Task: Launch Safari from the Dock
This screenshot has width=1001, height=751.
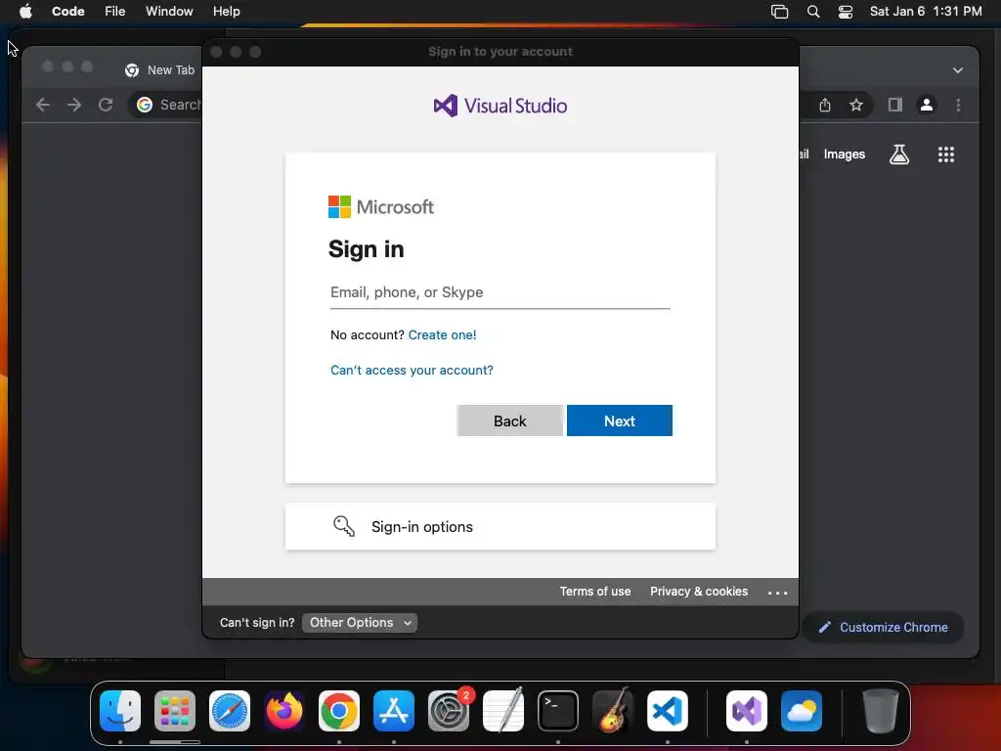Action: click(x=230, y=711)
